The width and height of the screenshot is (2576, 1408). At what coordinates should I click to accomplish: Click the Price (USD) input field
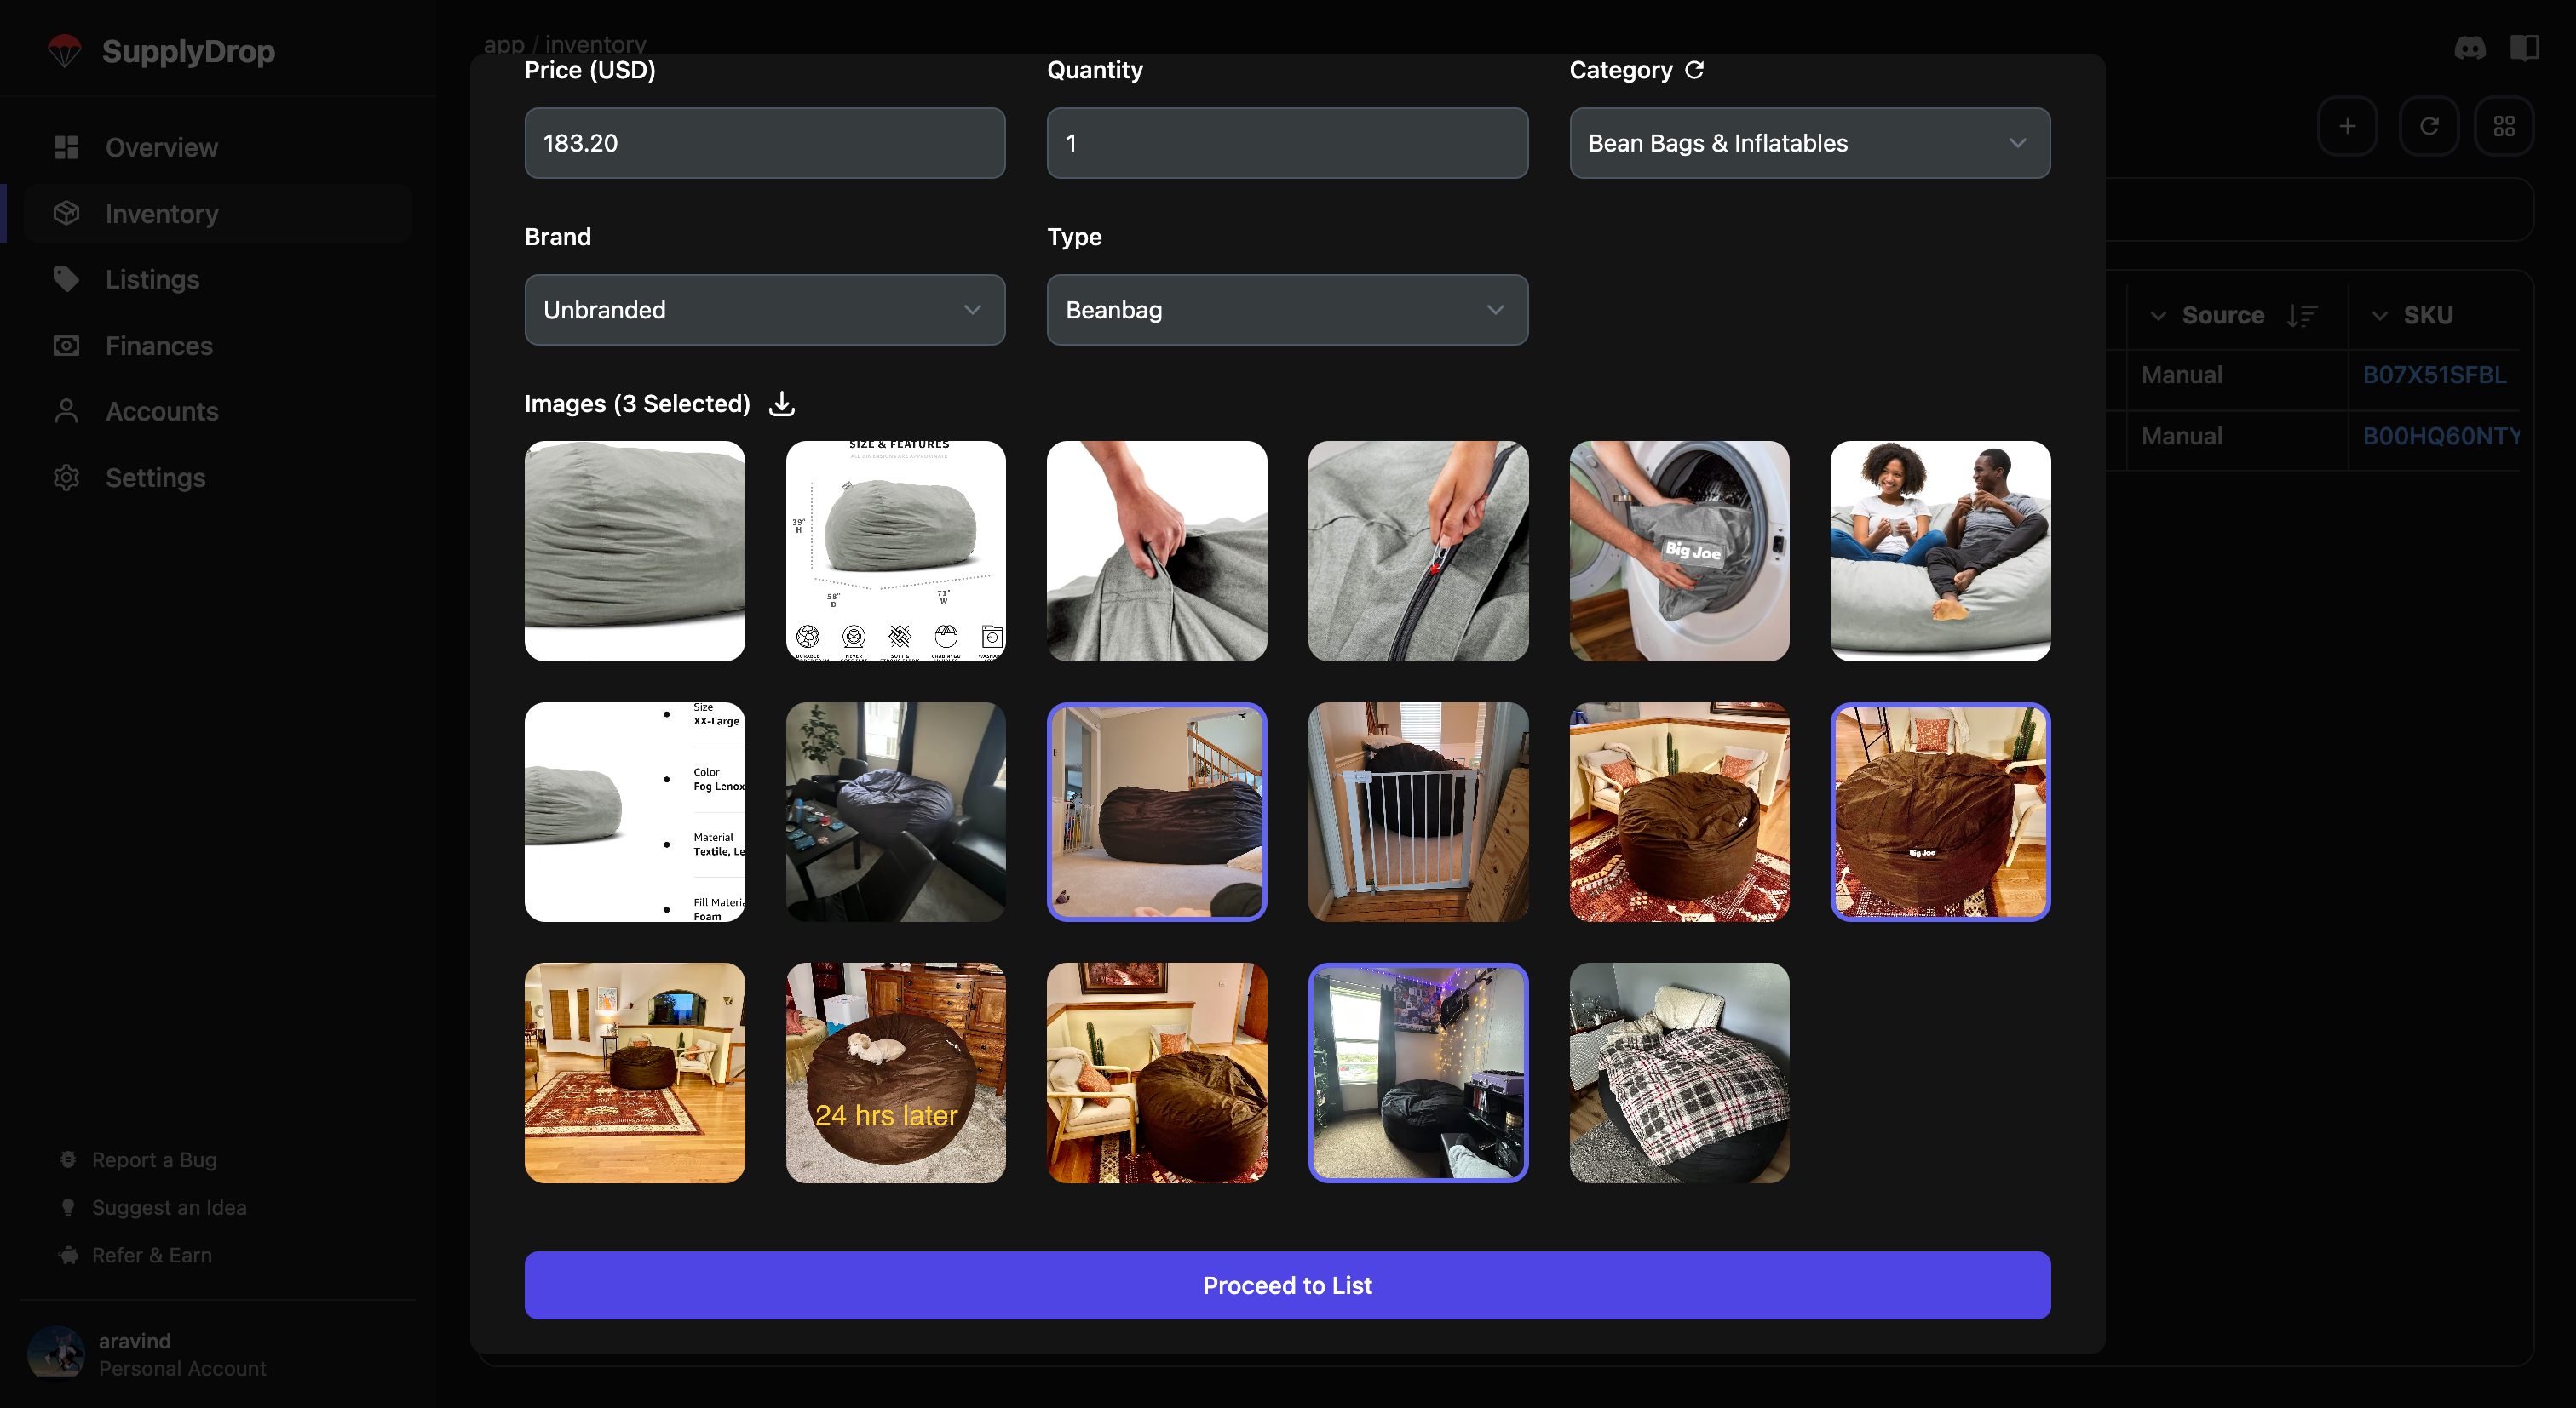coord(764,143)
